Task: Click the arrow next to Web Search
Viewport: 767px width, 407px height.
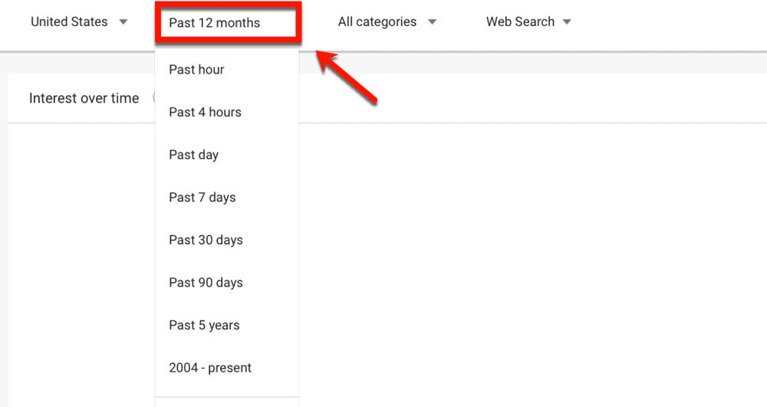Action: [567, 22]
